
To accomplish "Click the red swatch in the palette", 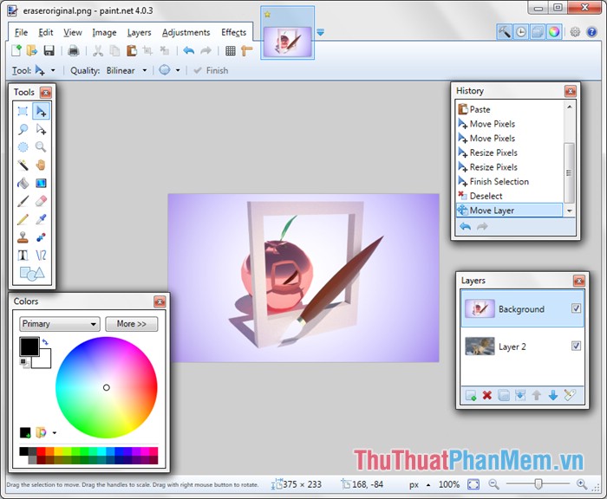I will 41,451.
